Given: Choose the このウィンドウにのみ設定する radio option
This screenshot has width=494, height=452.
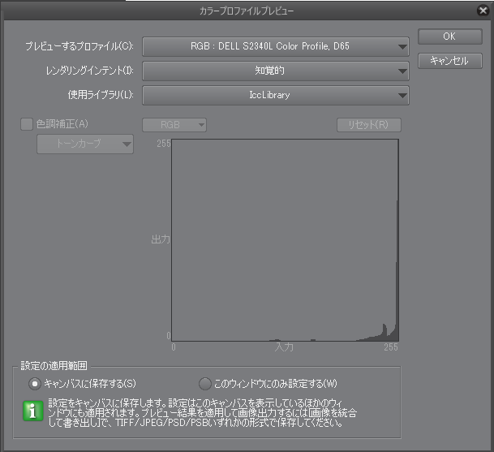Looking at the screenshot, I should pos(204,383).
